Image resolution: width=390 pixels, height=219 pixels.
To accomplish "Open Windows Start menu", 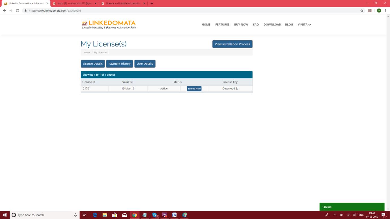I will pyautogui.click(x=5, y=215).
